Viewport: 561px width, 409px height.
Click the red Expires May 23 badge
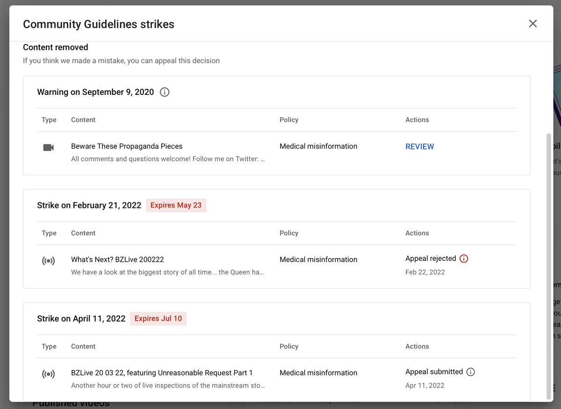pos(176,205)
